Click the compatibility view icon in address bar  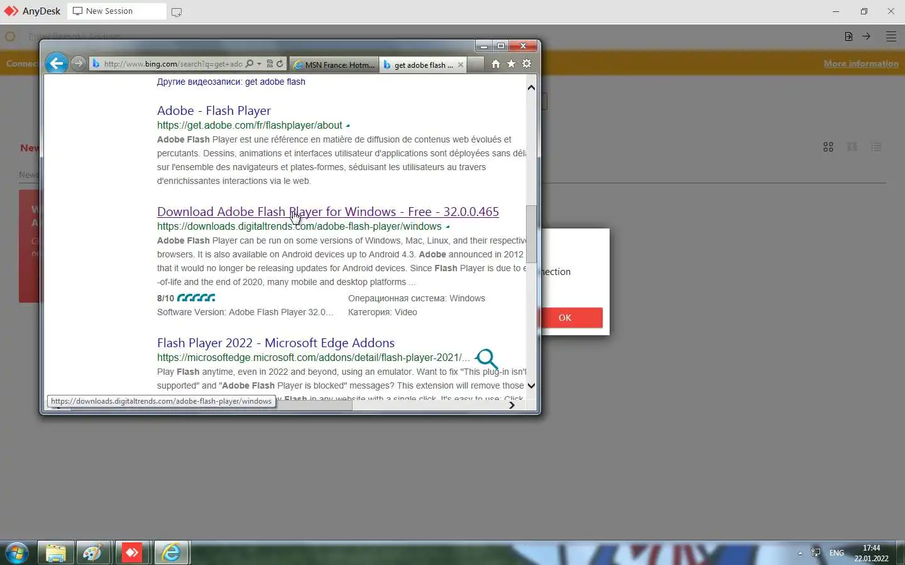pos(270,64)
